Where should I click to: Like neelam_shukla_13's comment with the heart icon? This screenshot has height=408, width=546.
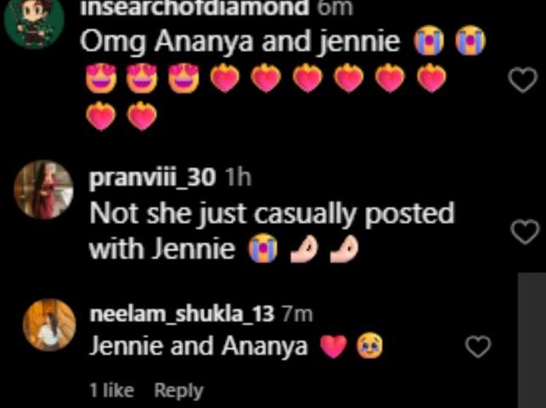478,346
